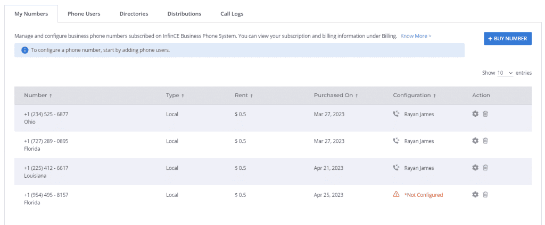Image resolution: width=545 pixels, height=225 pixels.
Task: Delete number +1 (234) 525 - 6877 via trash icon
Action: [x=485, y=114]
